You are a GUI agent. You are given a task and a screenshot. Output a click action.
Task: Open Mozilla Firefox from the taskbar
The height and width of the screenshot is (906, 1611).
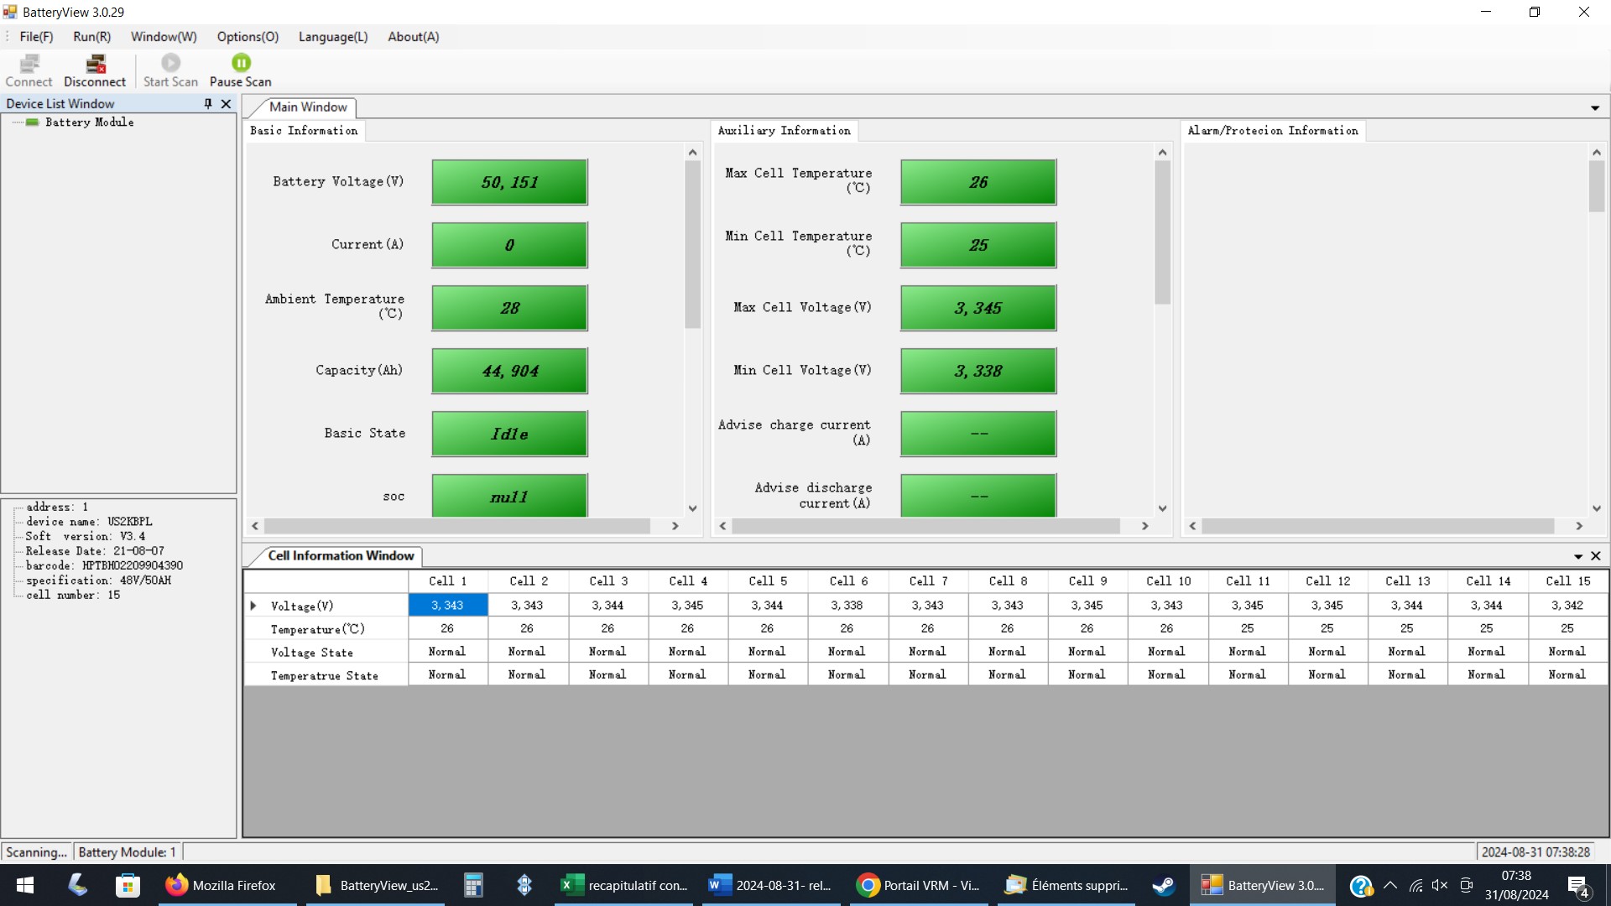(x=222, y=885)
